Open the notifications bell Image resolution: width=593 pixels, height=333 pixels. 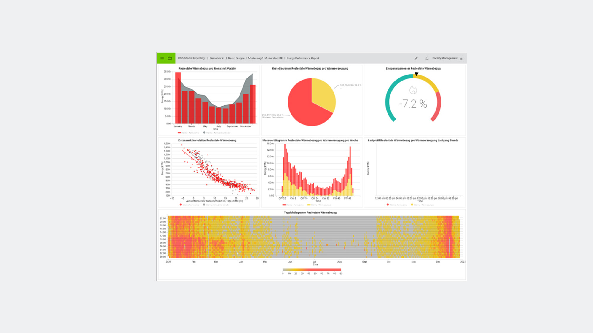(427, 58)
